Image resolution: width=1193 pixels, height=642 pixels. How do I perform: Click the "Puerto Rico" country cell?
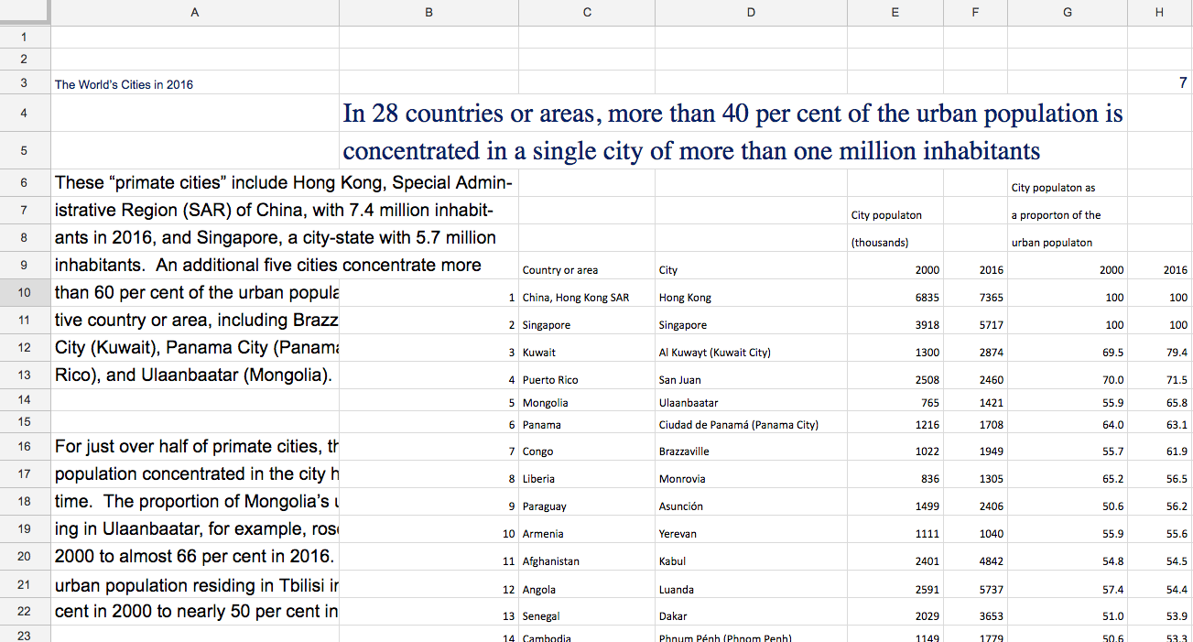550,380
